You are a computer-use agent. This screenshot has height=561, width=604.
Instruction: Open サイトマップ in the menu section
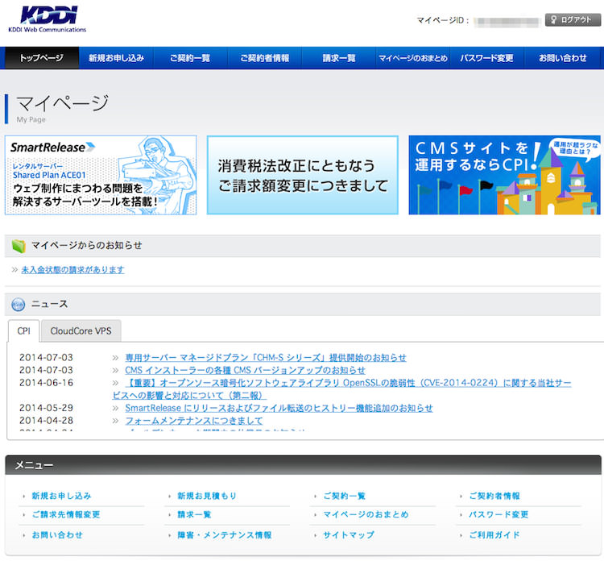(348, 535)
